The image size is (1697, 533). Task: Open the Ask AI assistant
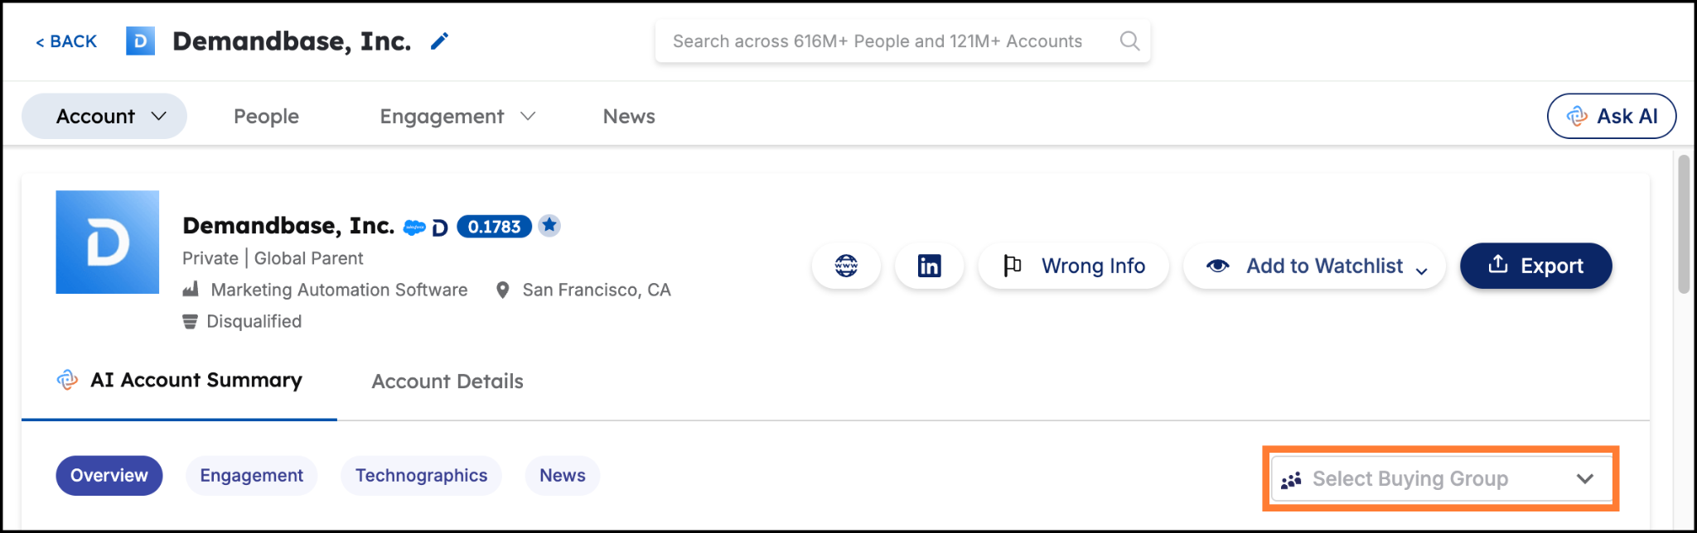(1612, 116)
